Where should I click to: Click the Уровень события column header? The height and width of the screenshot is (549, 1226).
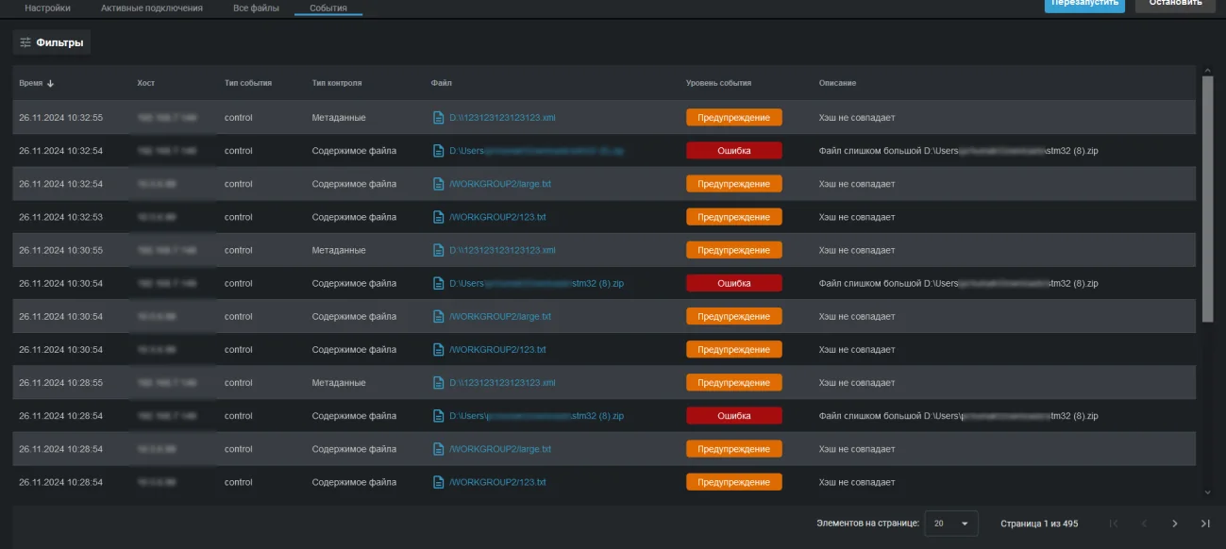pos(719,83)
